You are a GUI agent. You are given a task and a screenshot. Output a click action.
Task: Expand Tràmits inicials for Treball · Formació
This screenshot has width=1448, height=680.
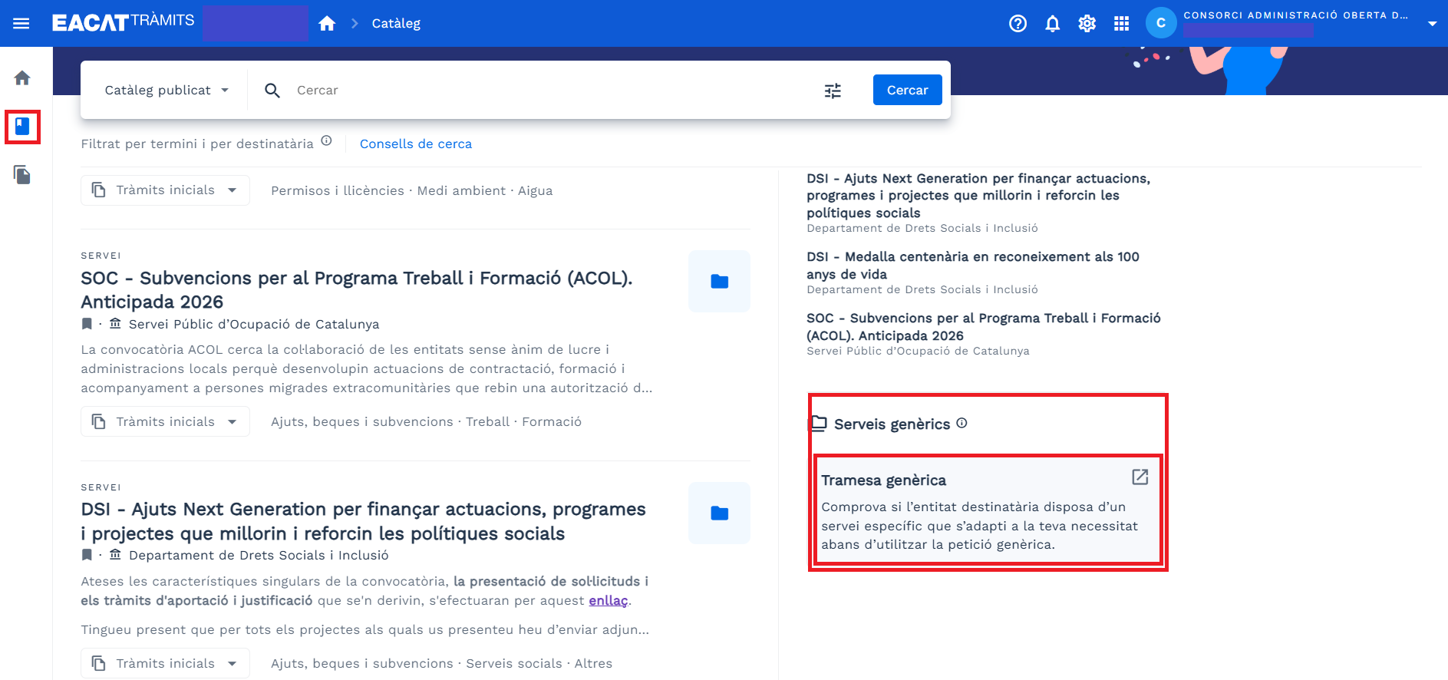(165, 421)
